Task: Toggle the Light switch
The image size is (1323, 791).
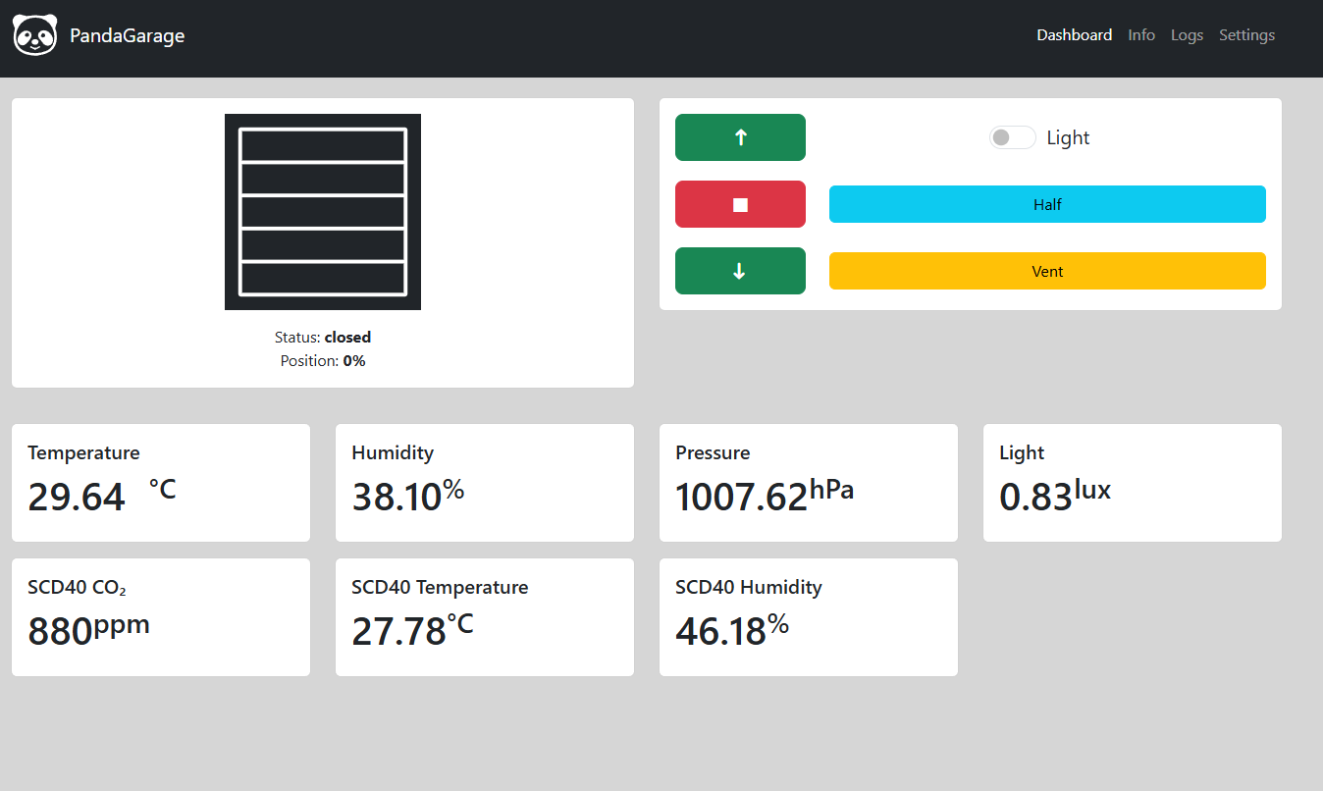Action: coord(1012,138)
